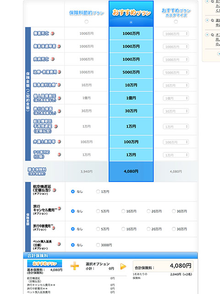
Task: Open help icon beside 傷害死亡
Action: pyautogui.click(x=53, y=34)
